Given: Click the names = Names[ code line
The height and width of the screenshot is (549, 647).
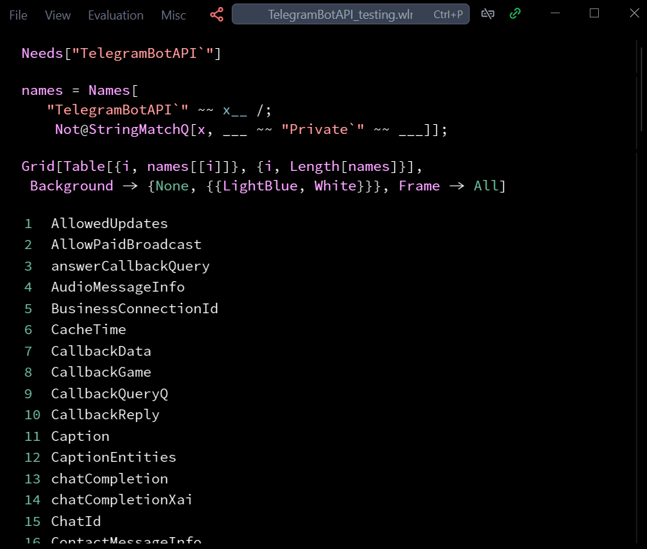Looking at the screenshot, I should click(x=80, y=90).
